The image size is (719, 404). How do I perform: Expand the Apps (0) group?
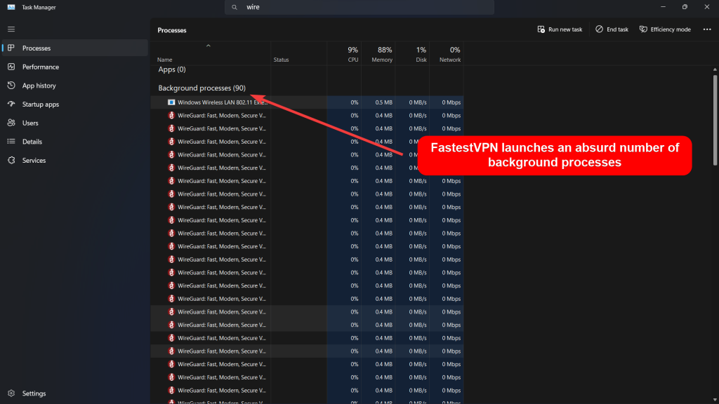(172, 69)
